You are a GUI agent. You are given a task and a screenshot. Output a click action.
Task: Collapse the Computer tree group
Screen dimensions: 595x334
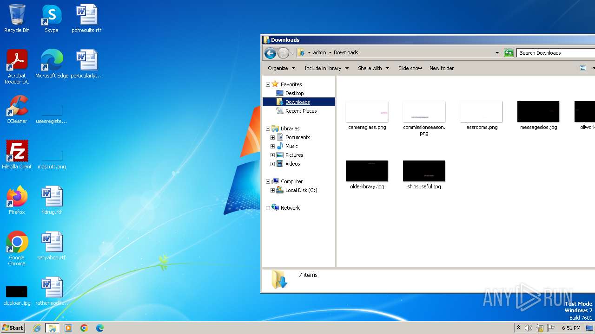tap(268, 181)
